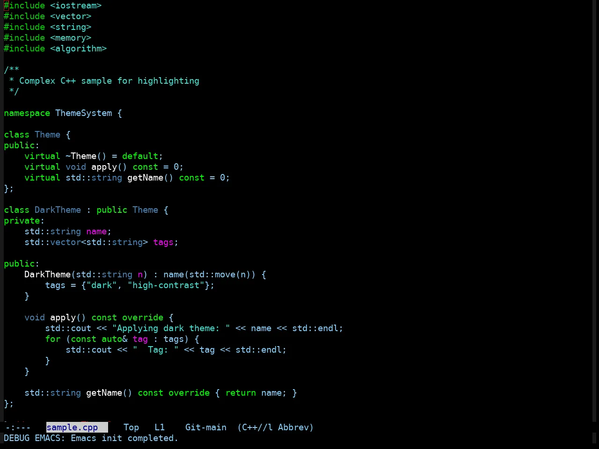Click 'const' in 'virtual void apply() const = 0'
This screenshot has width=599, height=449.
[146, 167]
